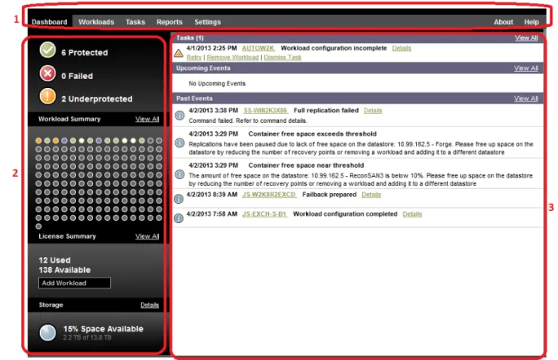Viewport: 558px width, 360px height.
Task: Click the '2 Underprotected' status text
Action: click(97, 99)
